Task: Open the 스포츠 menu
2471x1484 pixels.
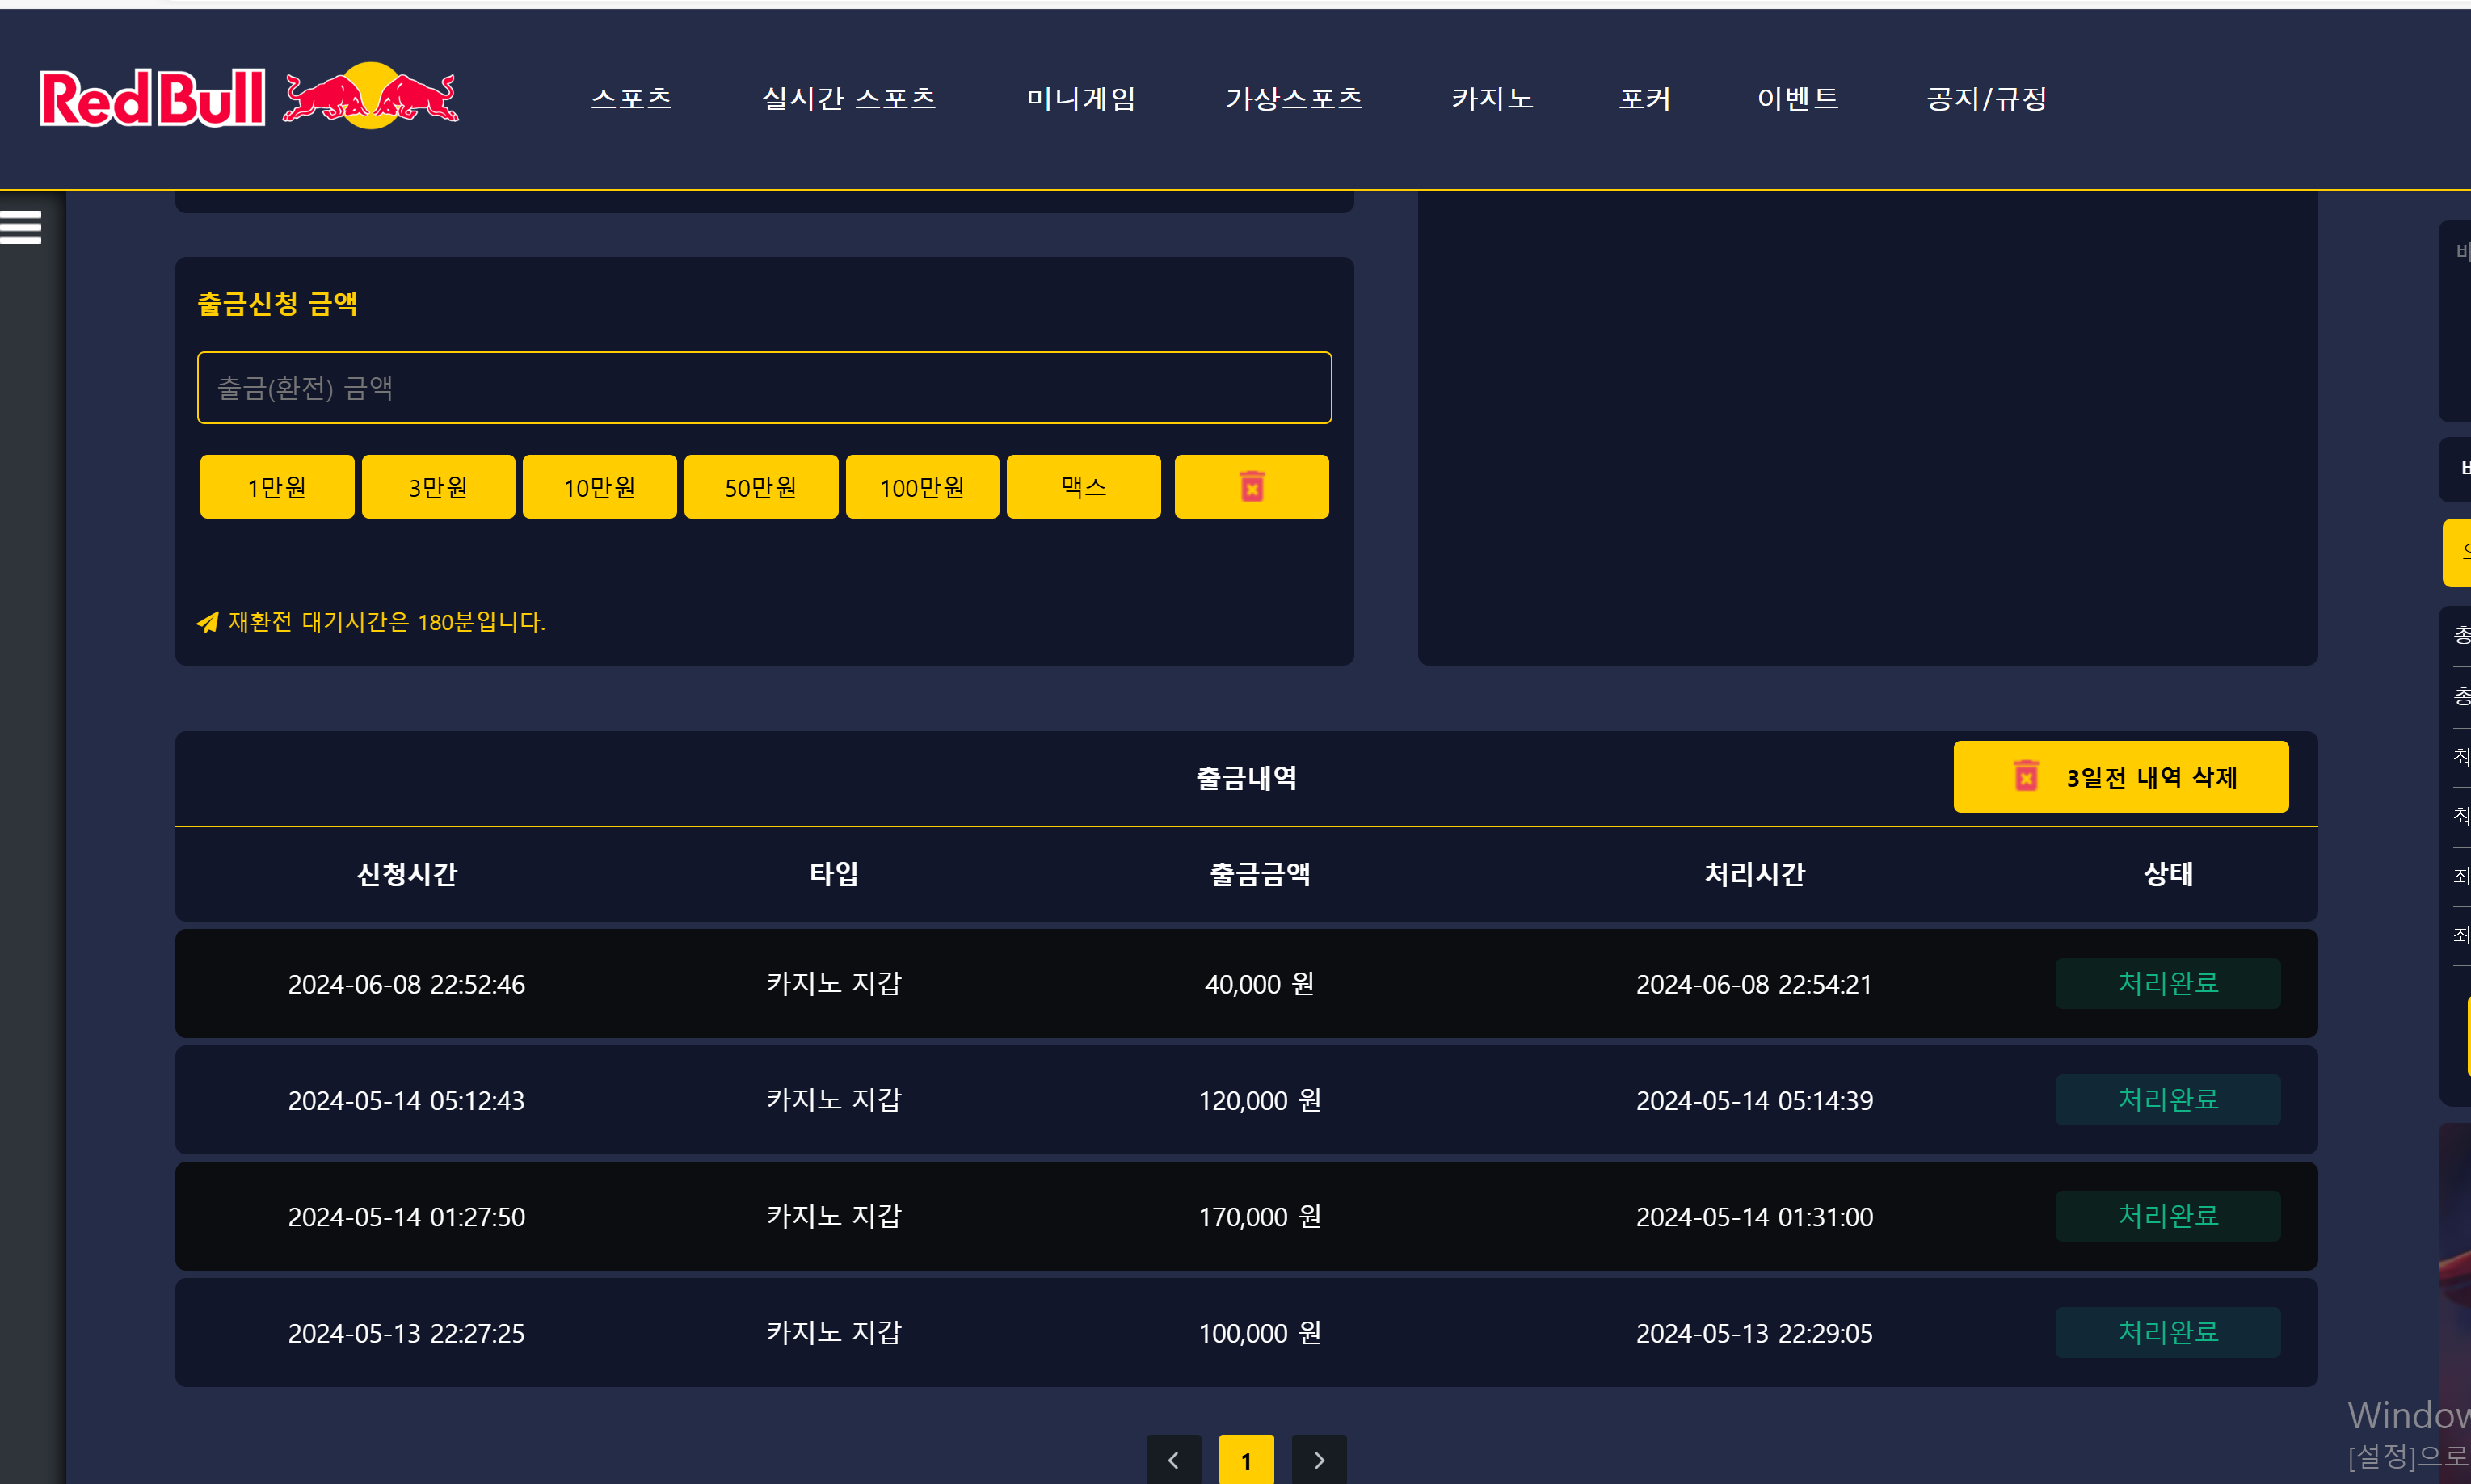Action: 631,98
